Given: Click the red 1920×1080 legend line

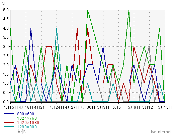Looking at the screenshot, I should click(9, 122).
